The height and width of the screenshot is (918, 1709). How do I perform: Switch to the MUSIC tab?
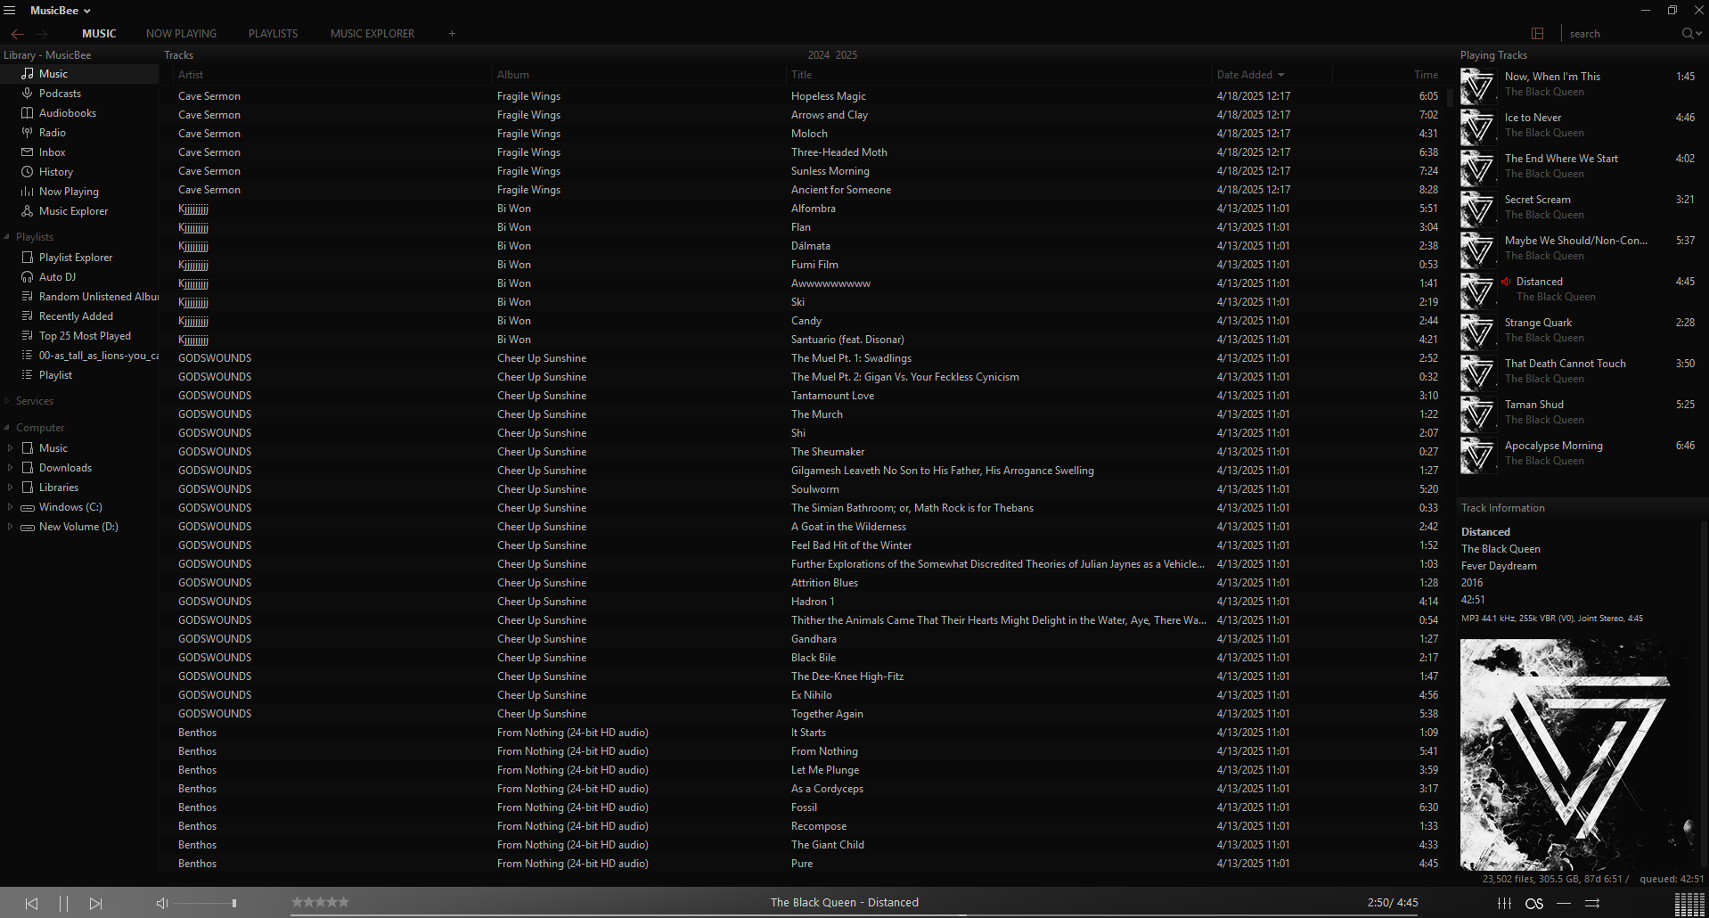point(99,34)
